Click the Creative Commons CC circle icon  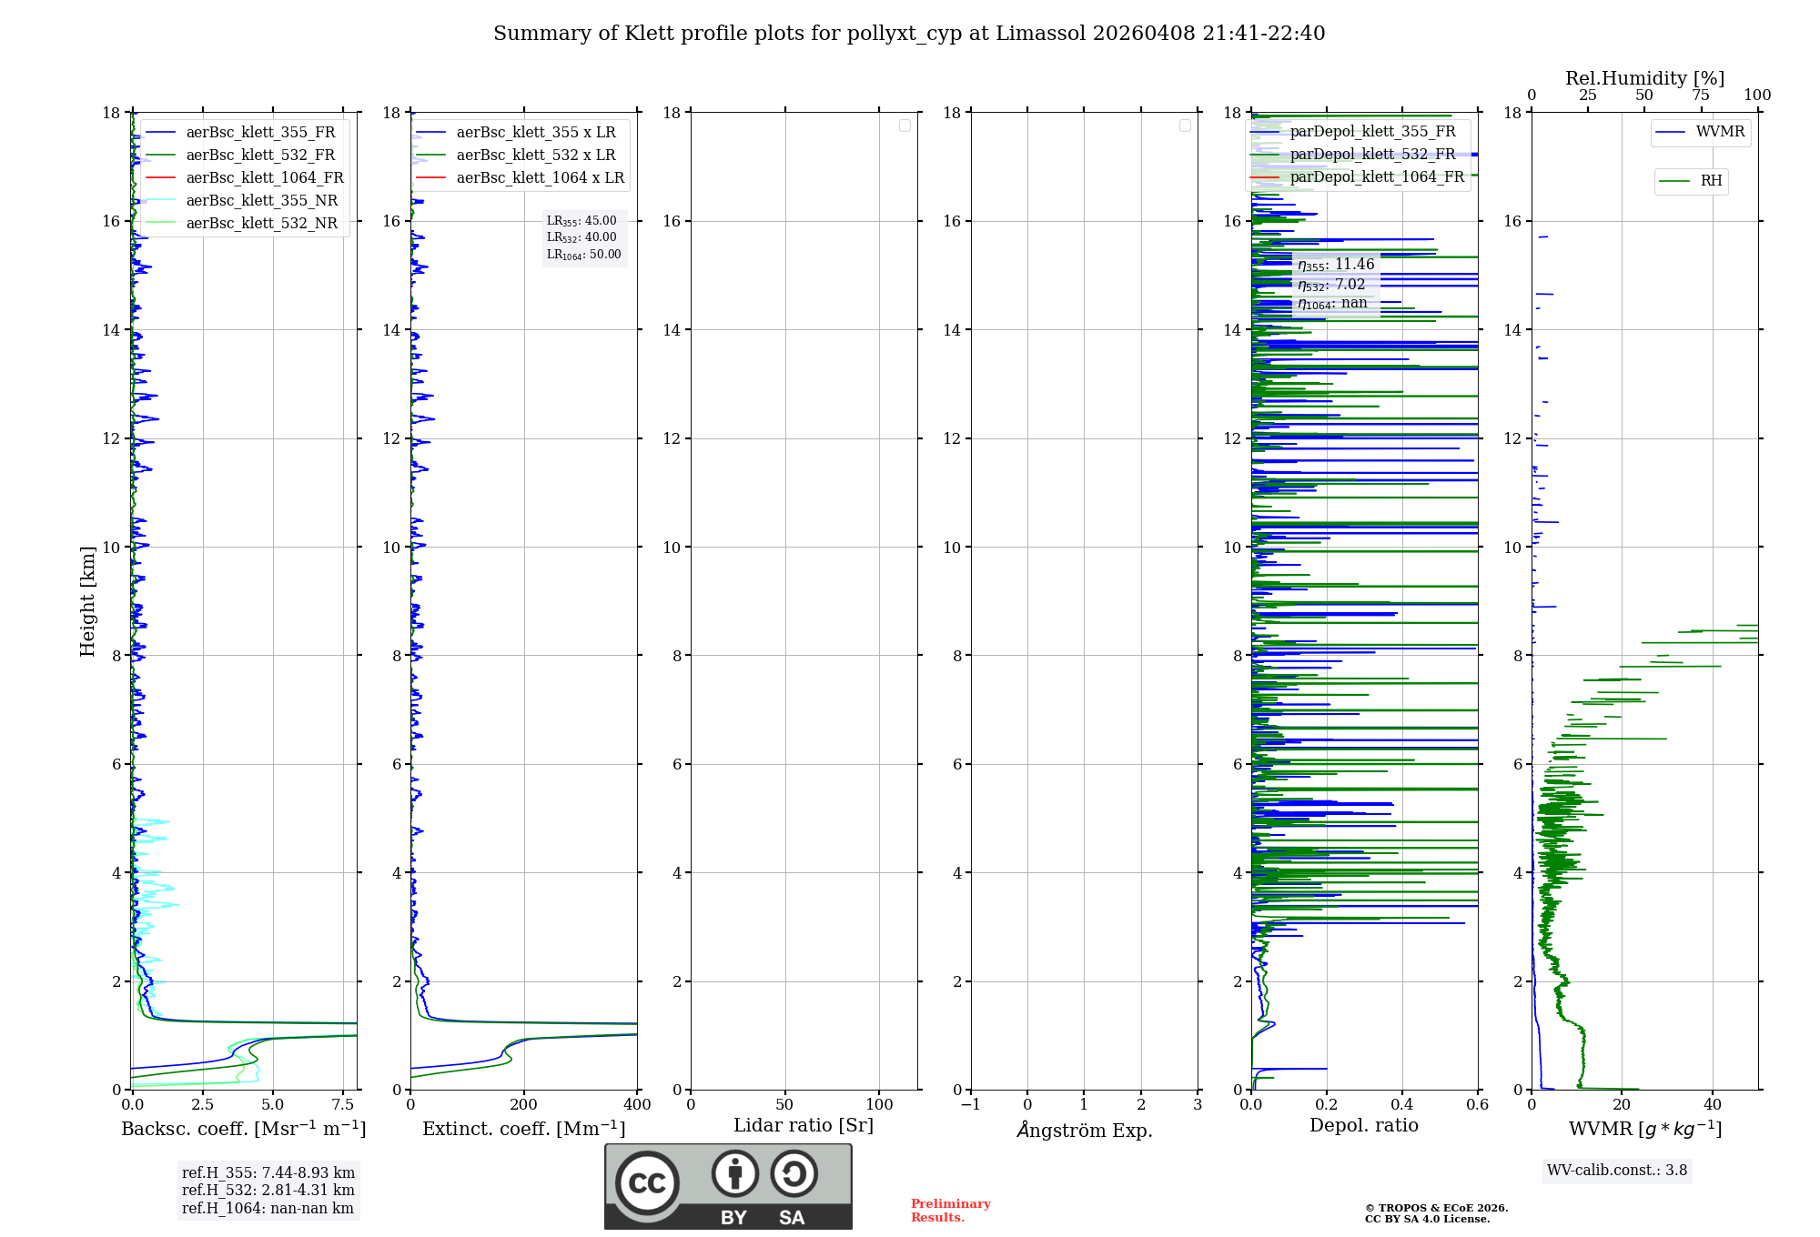[x=647, y=1183]
